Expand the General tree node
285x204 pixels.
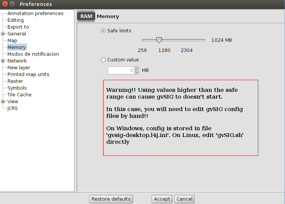coord(3,34)
